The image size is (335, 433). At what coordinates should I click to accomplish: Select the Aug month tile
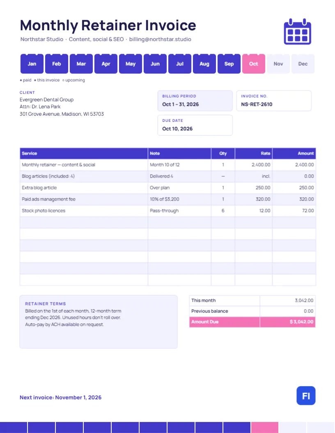(x=204, y=64)
